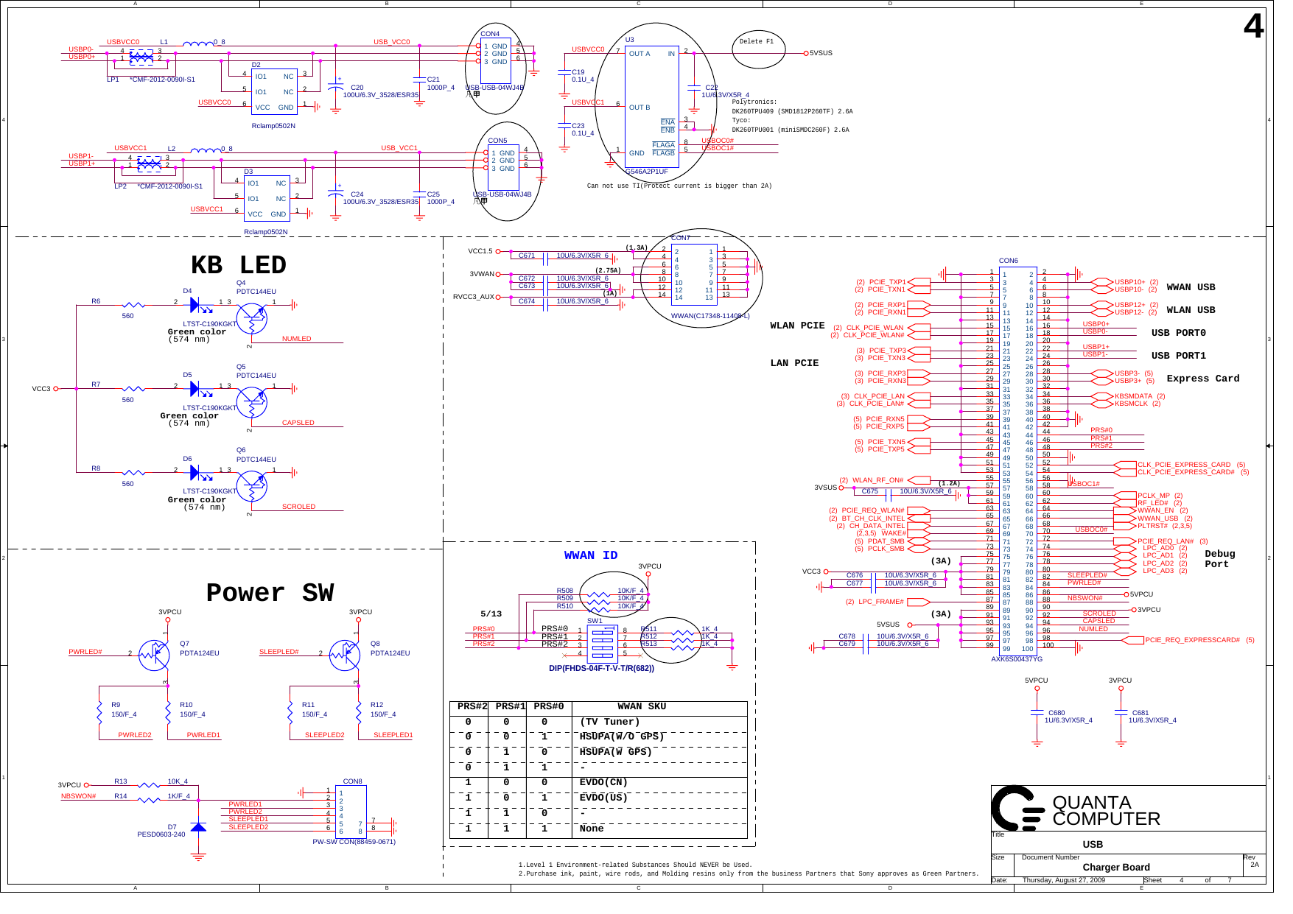Select the Green color 574 nm annotation
Screen dimensions: 1293x914
(188, 335)
